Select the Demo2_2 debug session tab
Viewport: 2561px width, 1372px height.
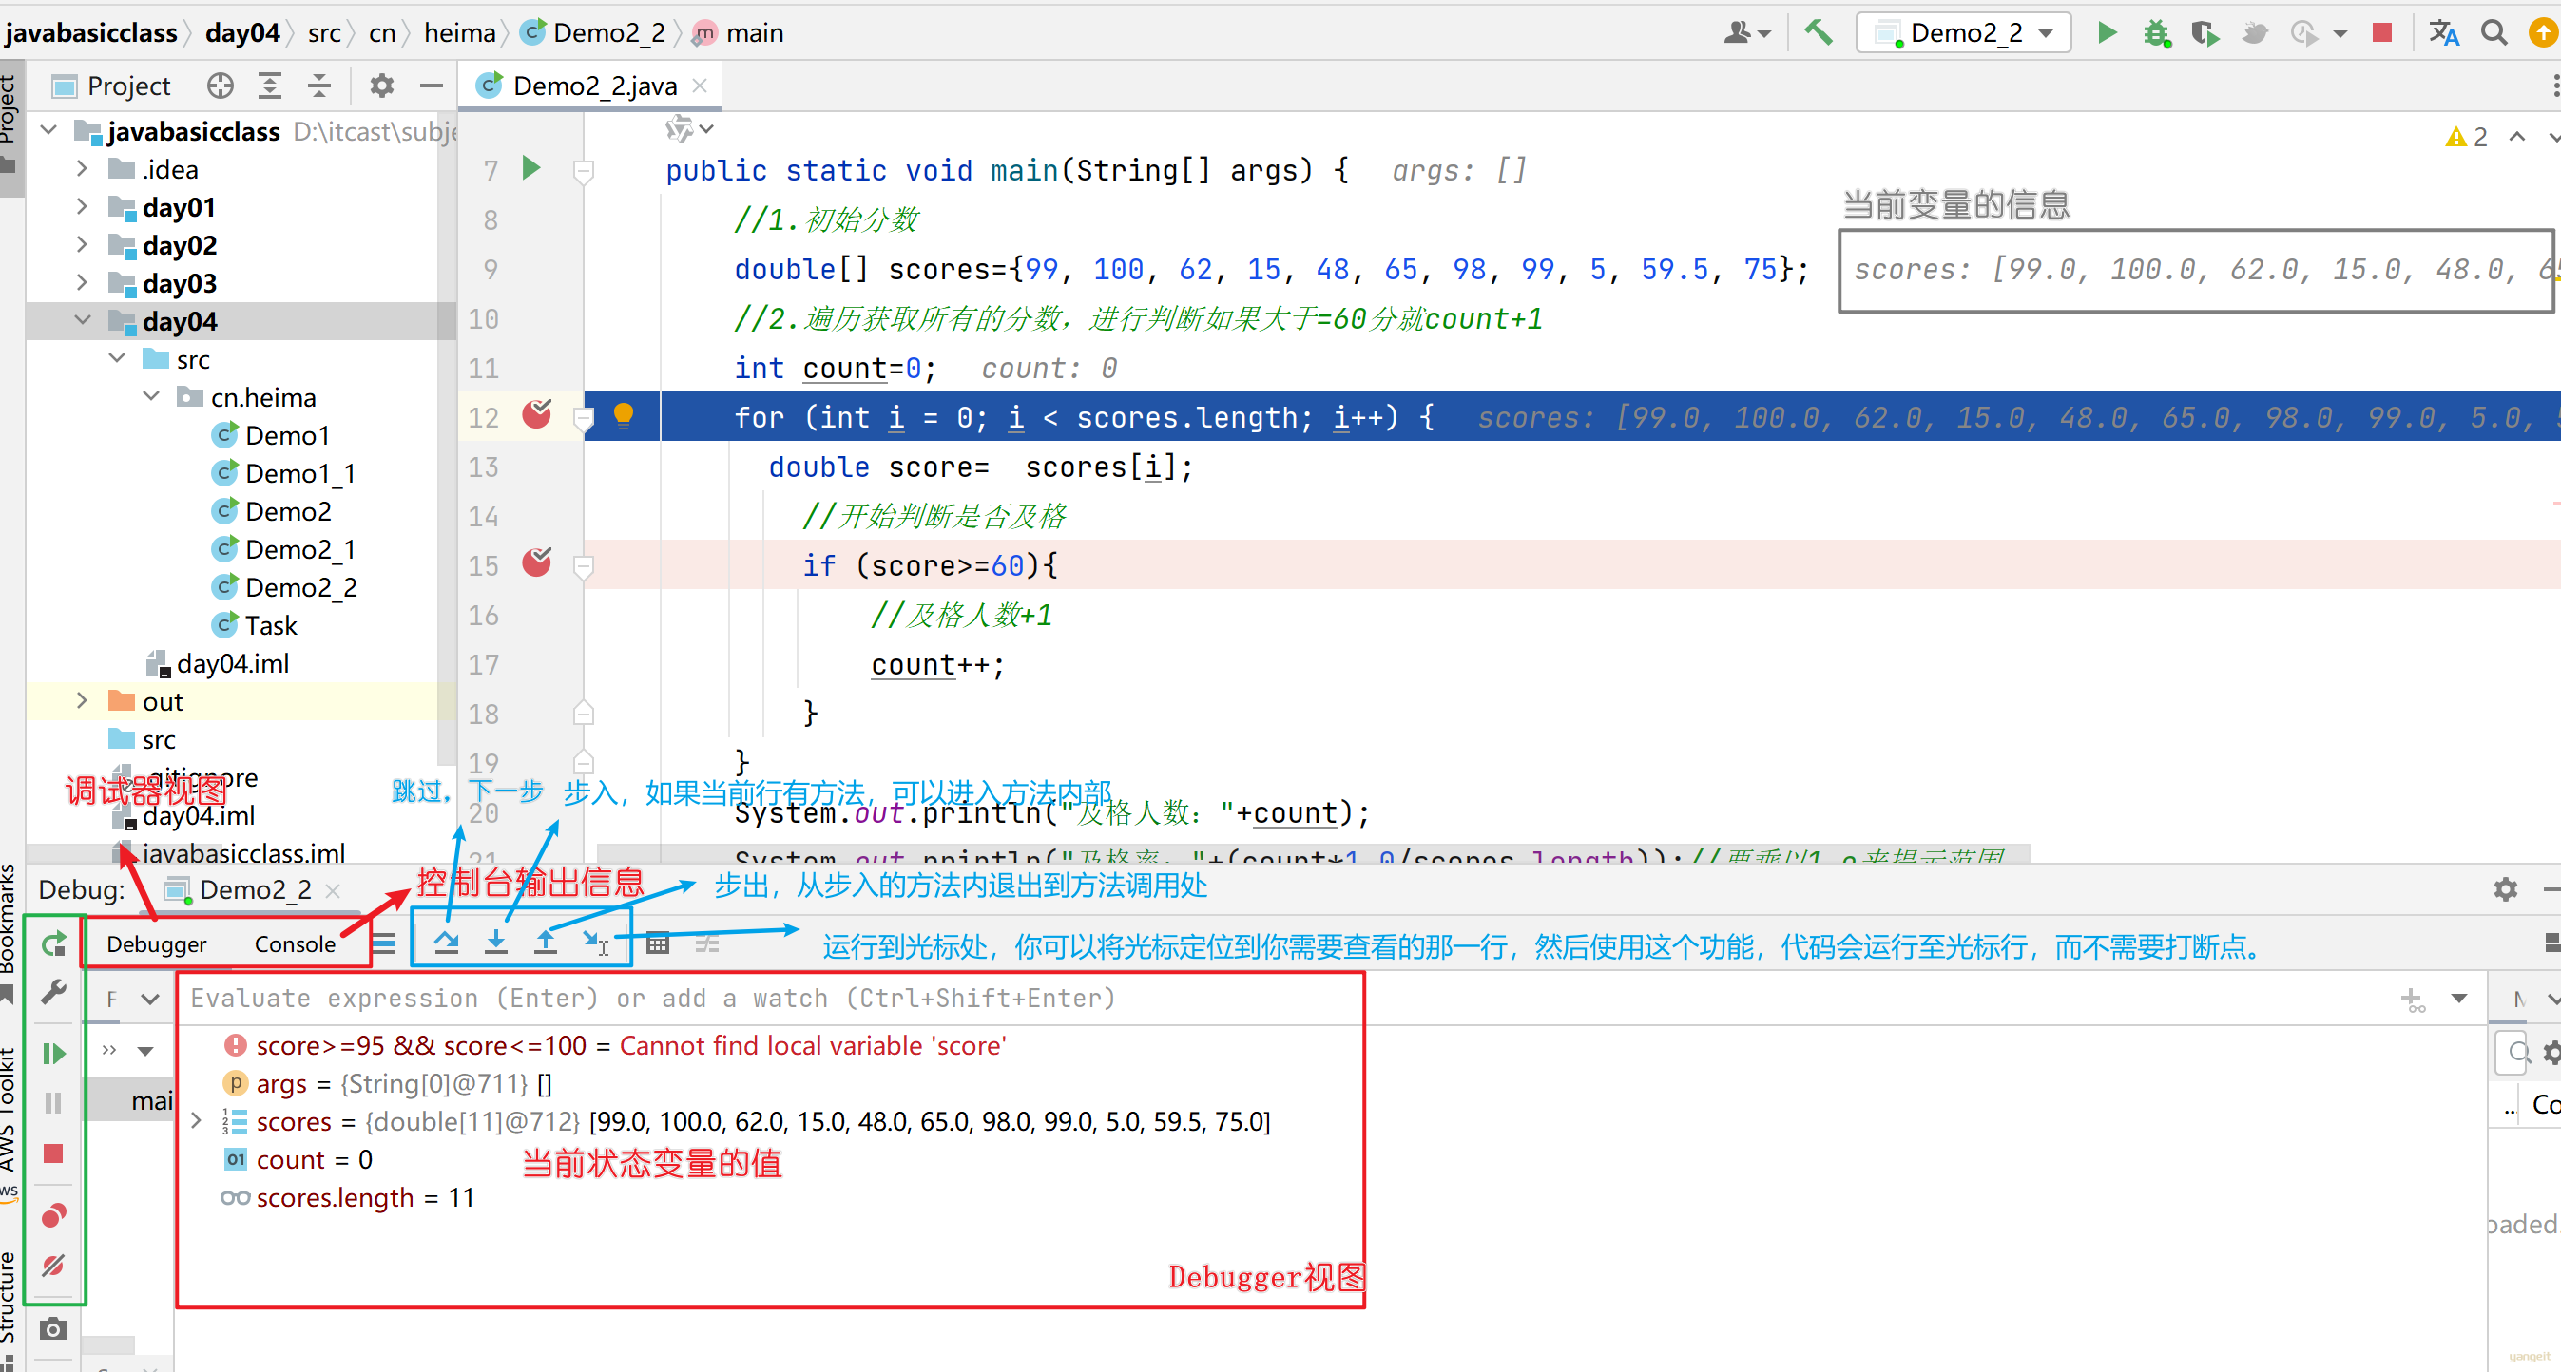[x=255, y=889]
